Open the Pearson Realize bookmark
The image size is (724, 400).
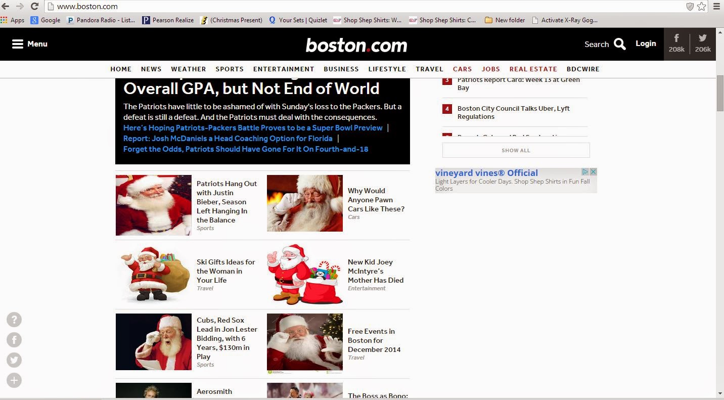coord(168,20)
